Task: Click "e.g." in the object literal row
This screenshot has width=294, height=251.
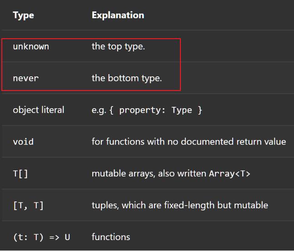Action: (x=99, y=110)
